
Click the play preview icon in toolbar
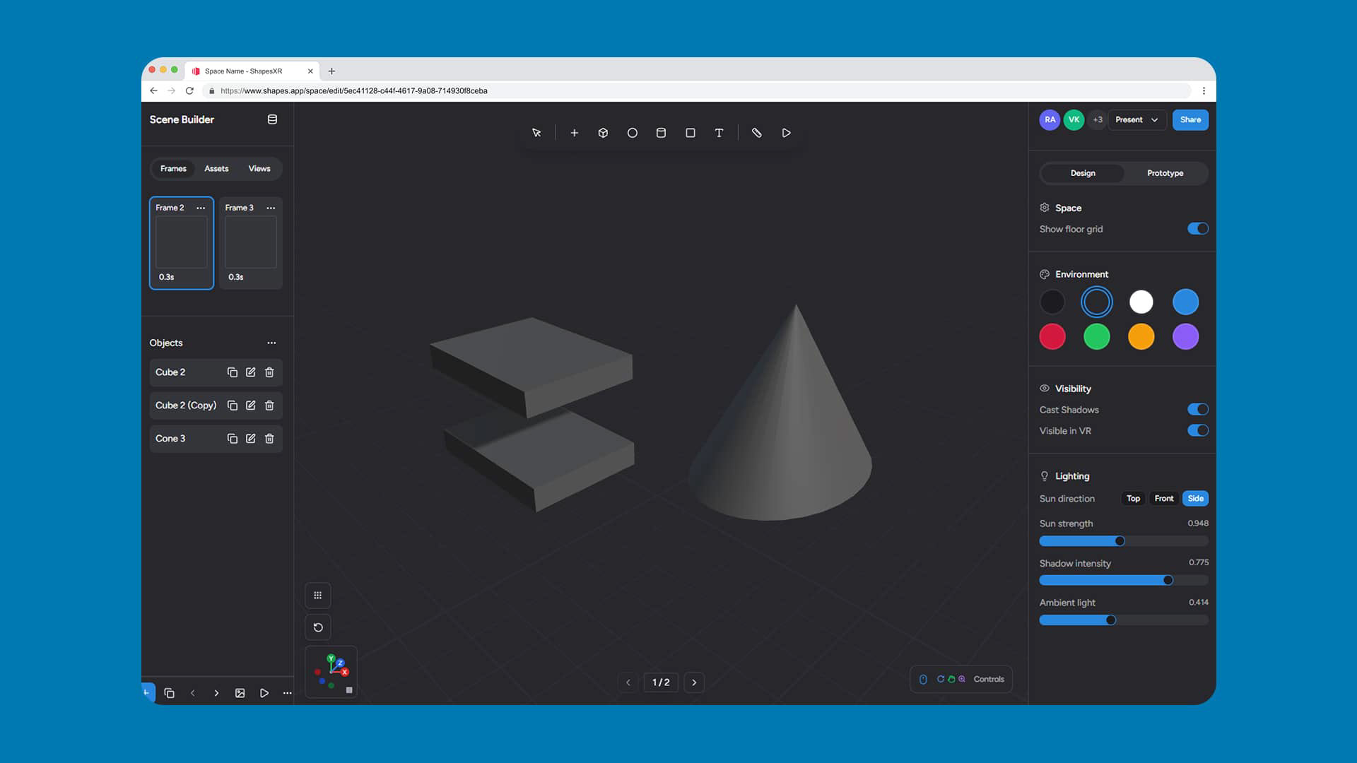786,133
